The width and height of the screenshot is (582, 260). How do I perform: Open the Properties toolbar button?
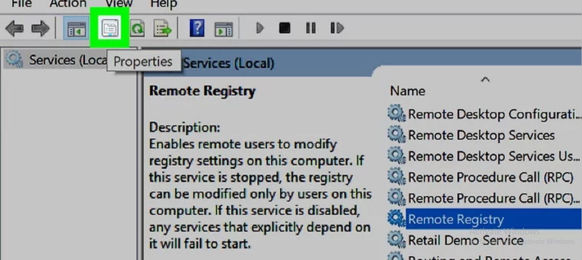(110, 29)
